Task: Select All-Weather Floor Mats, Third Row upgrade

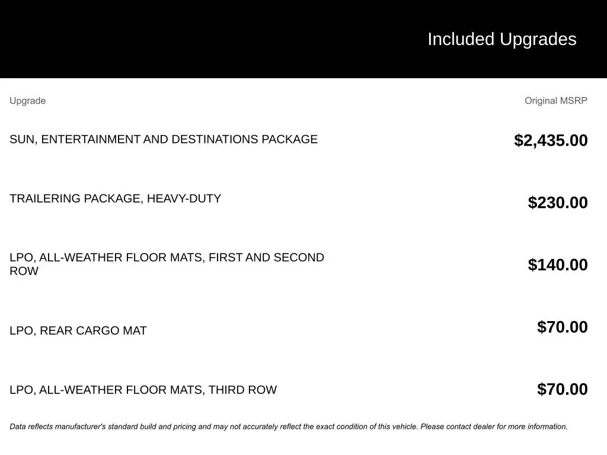Action: 143,390
